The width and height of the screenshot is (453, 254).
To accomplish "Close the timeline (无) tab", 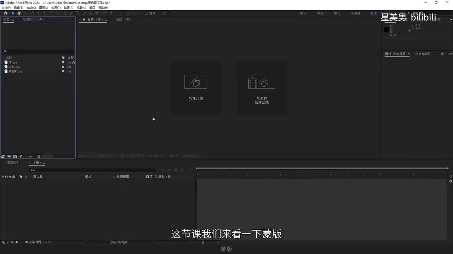I will (x=29, y=163).
